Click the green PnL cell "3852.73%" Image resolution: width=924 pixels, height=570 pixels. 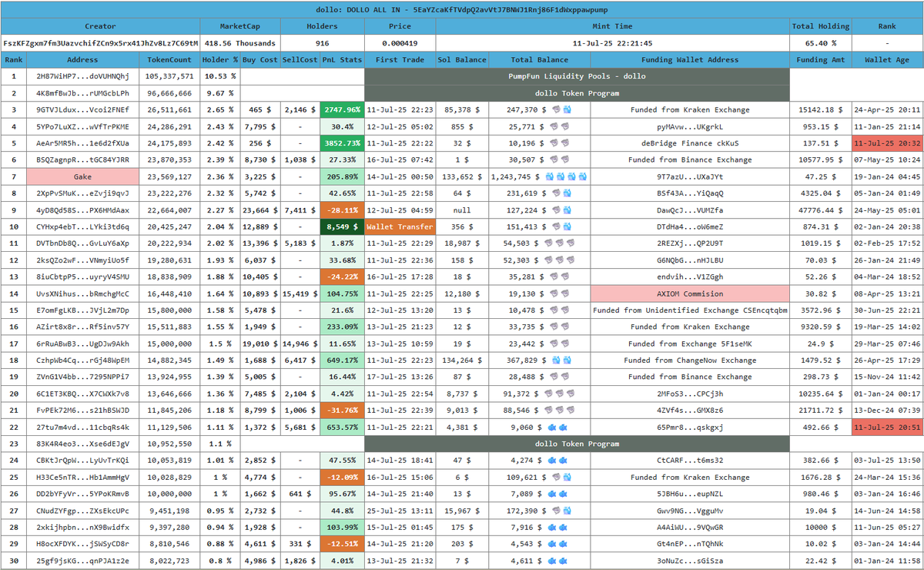342,143
